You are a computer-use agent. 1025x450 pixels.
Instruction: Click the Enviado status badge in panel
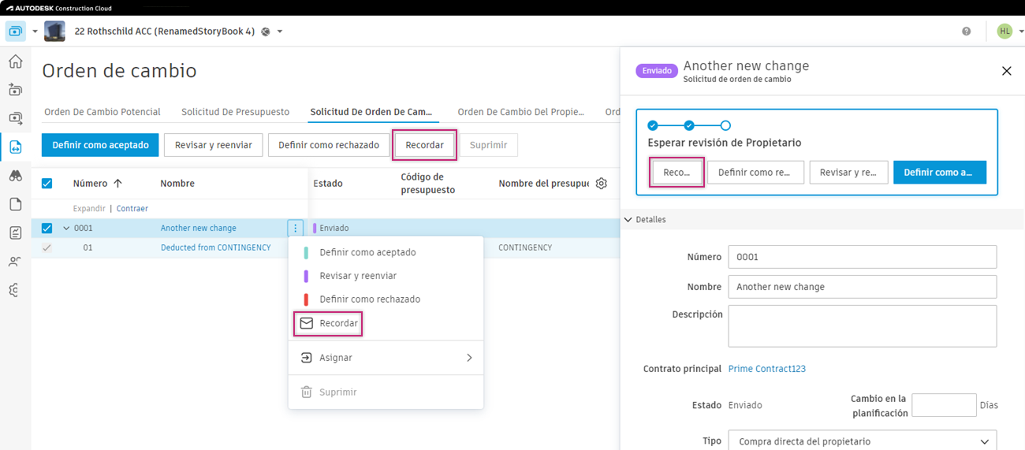(x=657, y=71)
